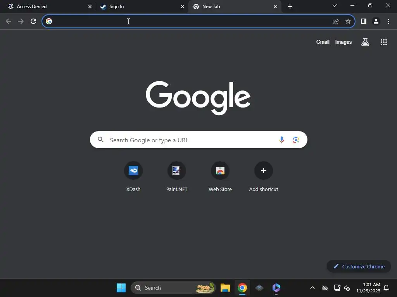Open the XDash shortcut

tap(133, 177)
